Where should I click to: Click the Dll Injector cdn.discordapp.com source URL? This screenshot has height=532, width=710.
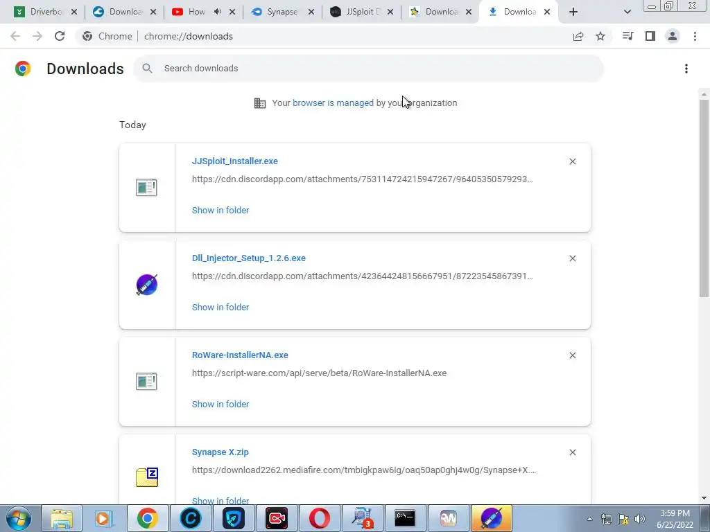coord(362,276)
